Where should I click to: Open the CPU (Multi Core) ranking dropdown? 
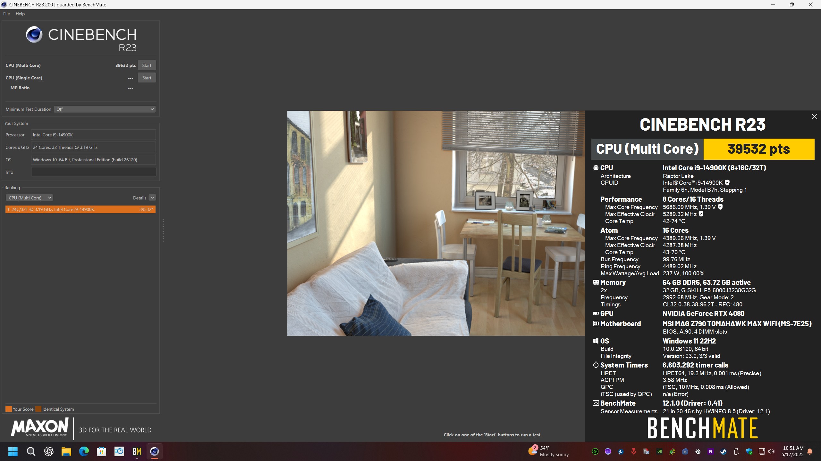(x=30, y=198)
